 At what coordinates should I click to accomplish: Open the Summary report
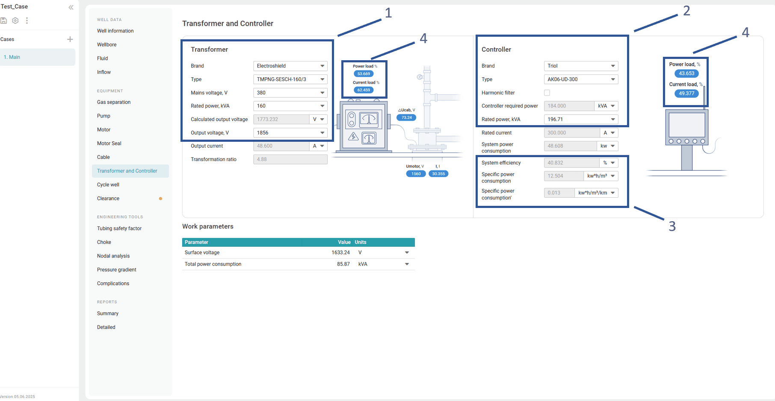point(108,313)
